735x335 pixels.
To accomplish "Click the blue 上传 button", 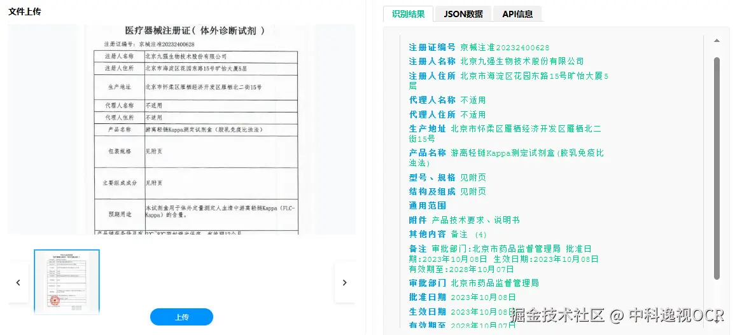I will coord(181,317).
